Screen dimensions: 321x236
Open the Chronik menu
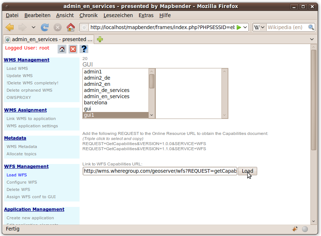pyautogui.click(x=88, y=15)
